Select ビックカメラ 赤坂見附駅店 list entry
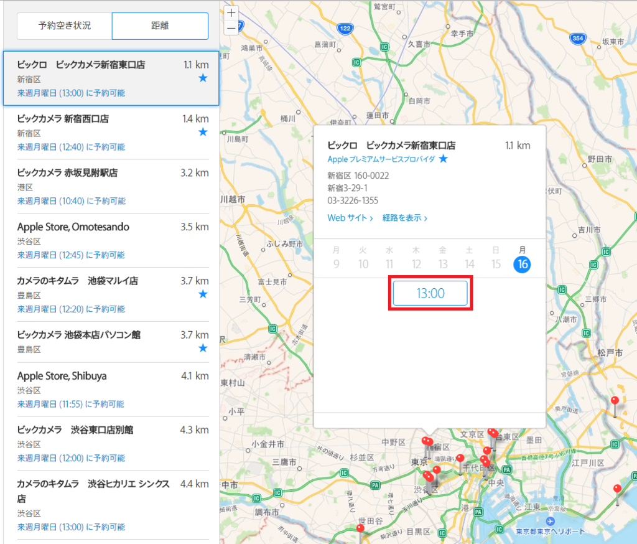The image size is (637, 544). click(113, 187)
